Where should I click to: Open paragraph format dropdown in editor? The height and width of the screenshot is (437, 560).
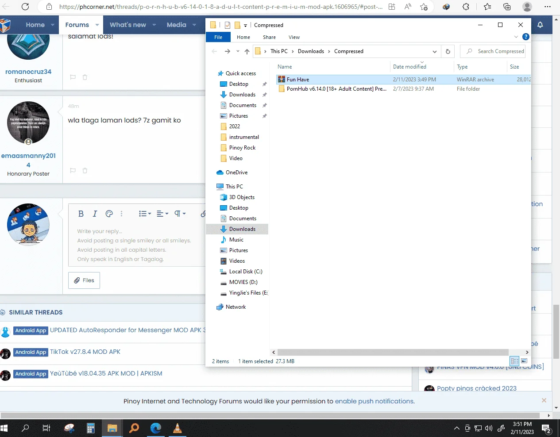click(180, 214)
